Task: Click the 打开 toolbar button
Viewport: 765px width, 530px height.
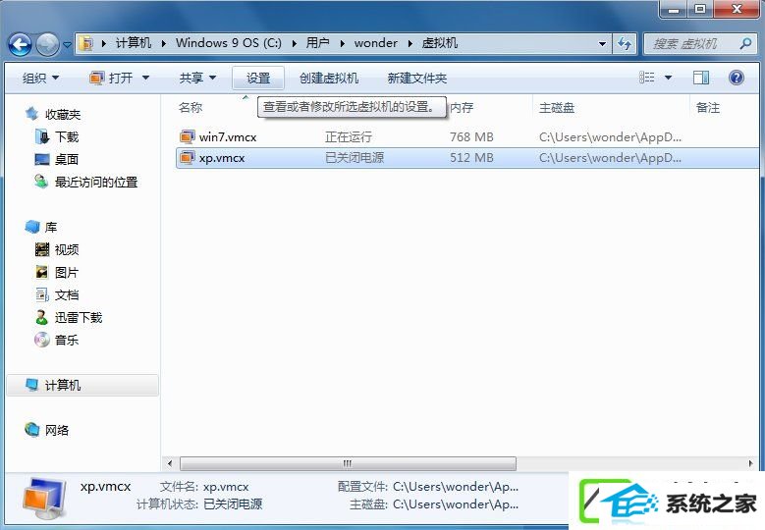Action: [x=112, y=78]
